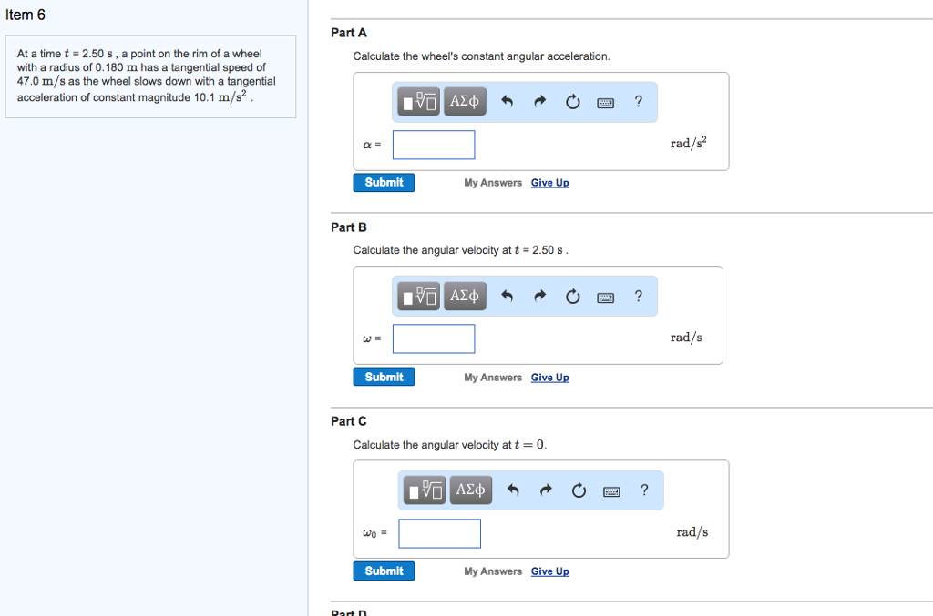Image resolution: width=933 pixels, height=616 pixels.
Task: Submit the answer for Part A
Action: [384, 182]
